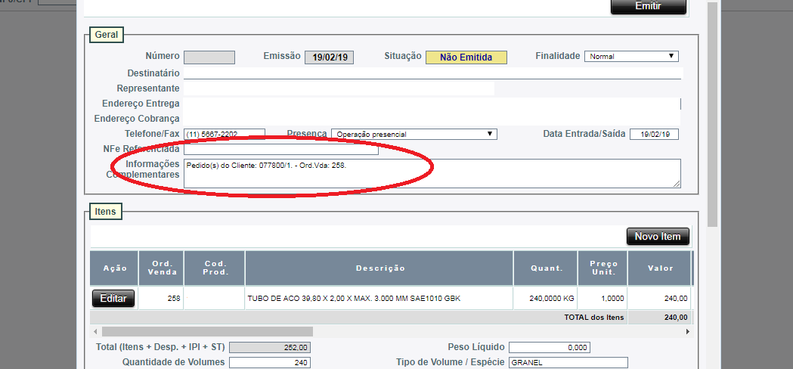793x369 pixels.
Task: Focus the Endereço Entrega field
Action: (x=431, y=104)
